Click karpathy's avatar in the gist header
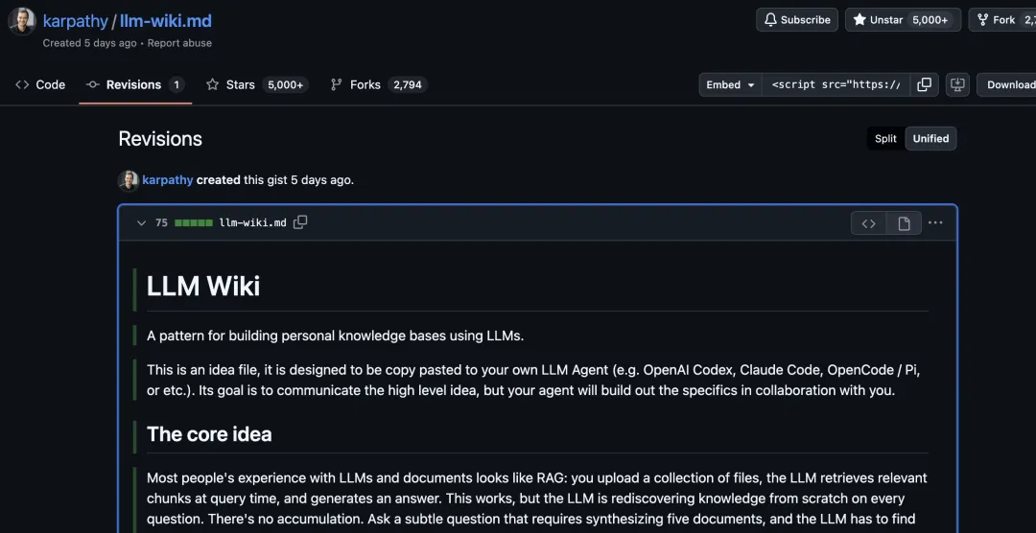The image size is (1036, 533). click(22, 21)
